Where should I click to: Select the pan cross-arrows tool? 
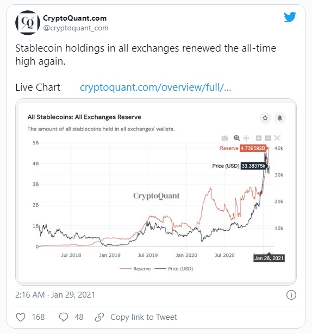[x=246, y=138]
